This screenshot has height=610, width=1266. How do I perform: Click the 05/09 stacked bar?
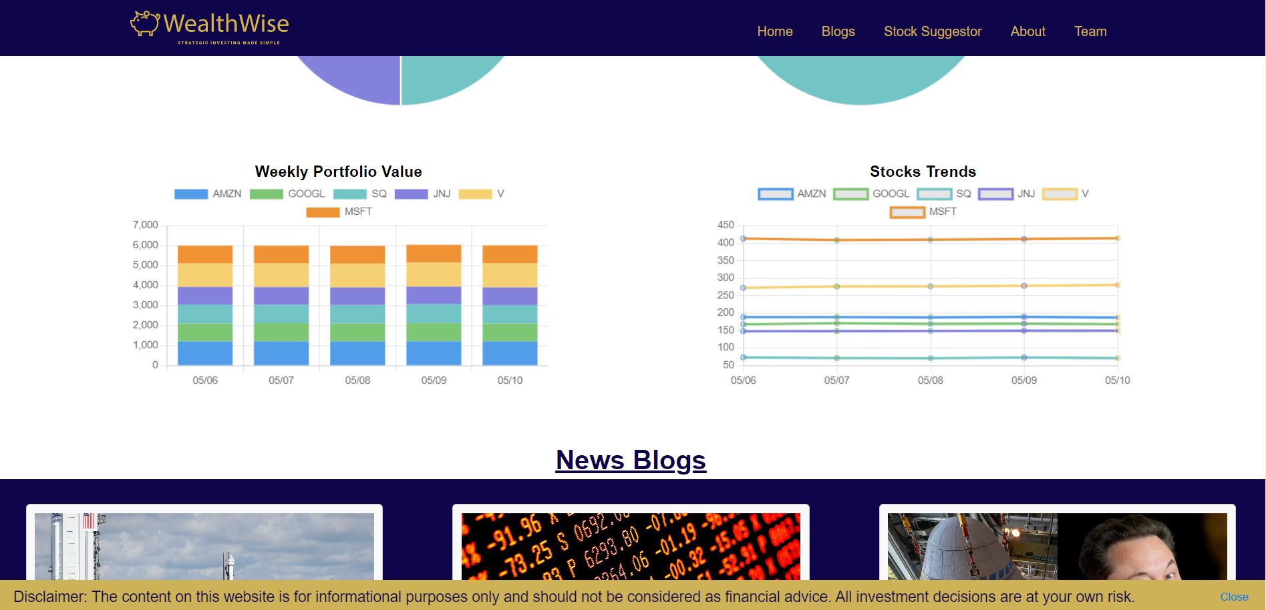[434, 305]
